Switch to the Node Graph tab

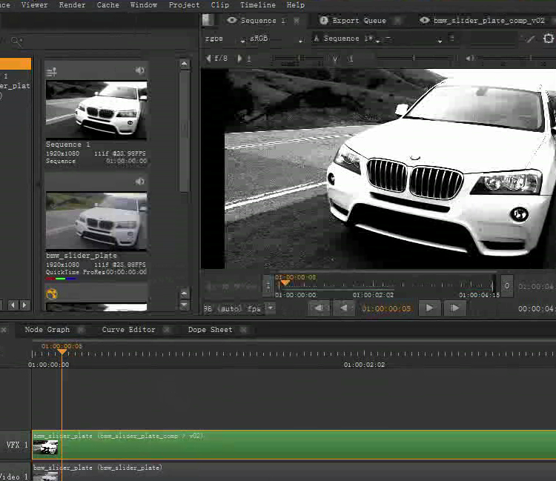(47, 330)
